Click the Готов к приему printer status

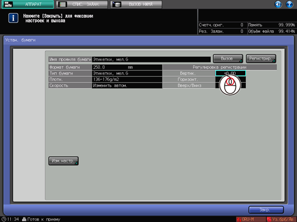(41, 219)
